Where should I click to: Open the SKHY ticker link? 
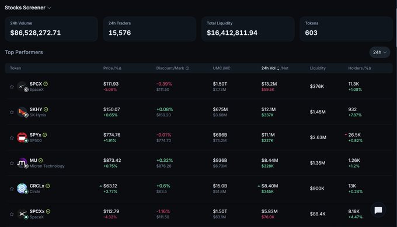[36, 109]
